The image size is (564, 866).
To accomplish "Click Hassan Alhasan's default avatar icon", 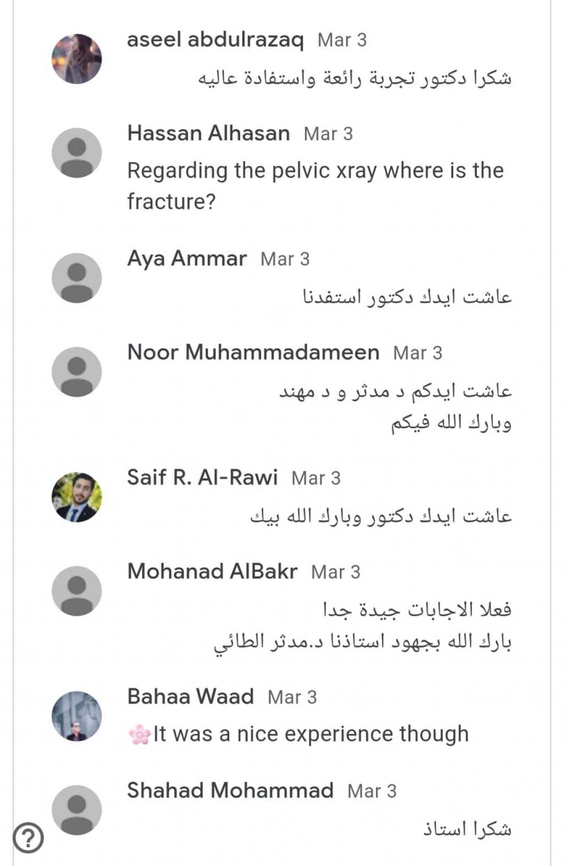I will coord(77,152).
